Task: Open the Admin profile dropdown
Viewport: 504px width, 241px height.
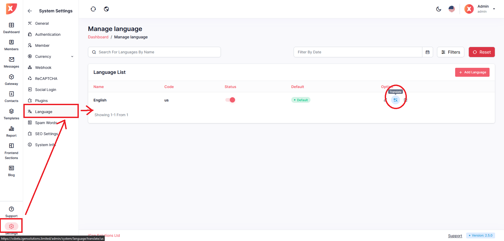Action: tap(494, 9)
